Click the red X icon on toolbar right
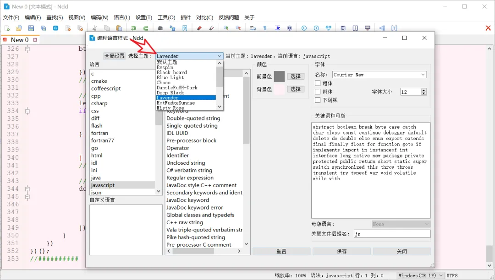495x280 pixels. 488,28
